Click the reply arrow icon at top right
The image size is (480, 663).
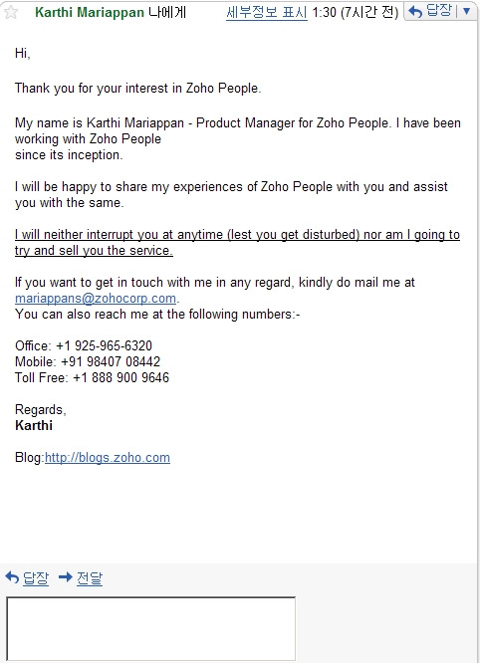(x=415, y=12)
